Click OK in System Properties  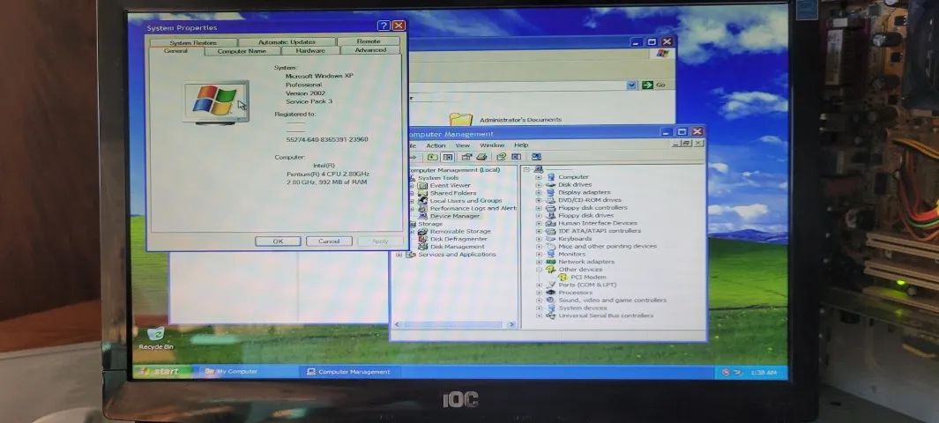click(x=278, y=241)
